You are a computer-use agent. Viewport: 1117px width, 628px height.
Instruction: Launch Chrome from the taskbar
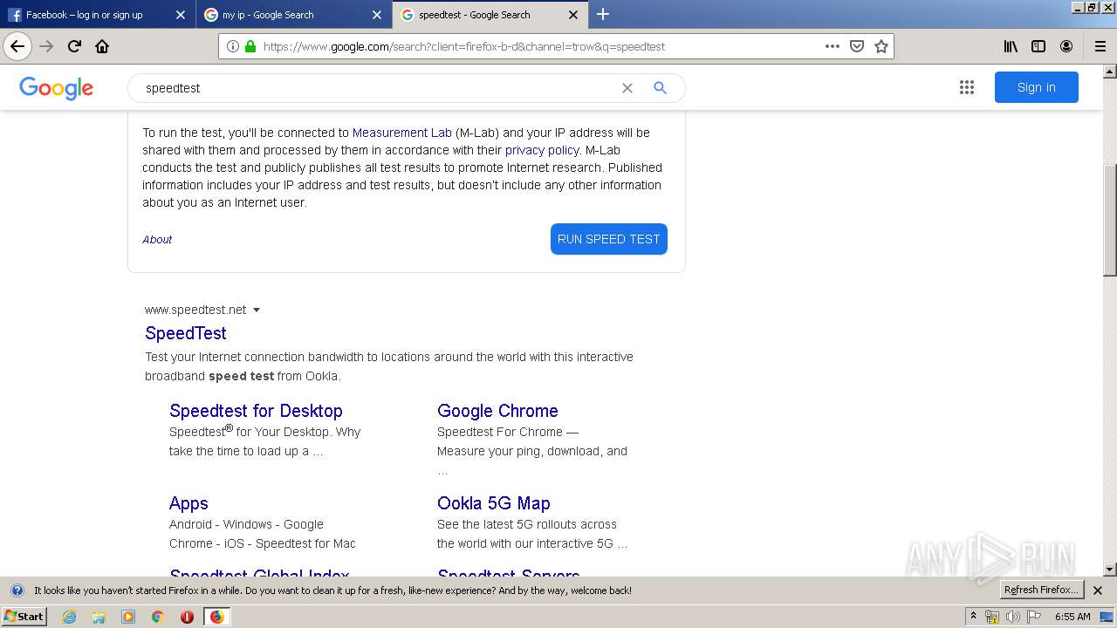[157, 617]
